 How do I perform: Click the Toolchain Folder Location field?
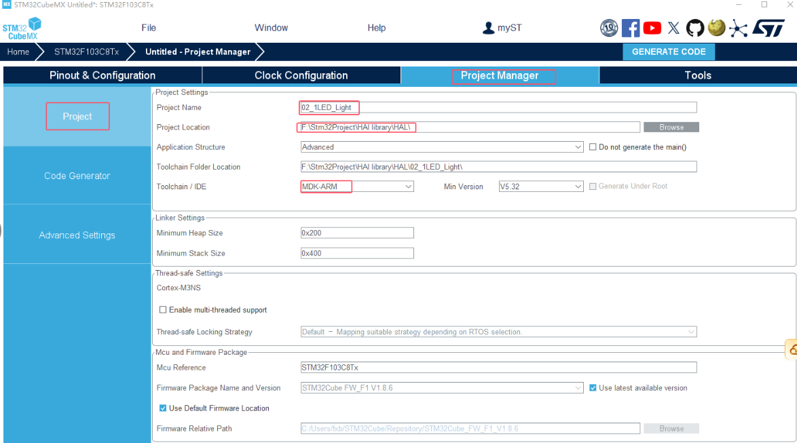[x=498, y=167]
